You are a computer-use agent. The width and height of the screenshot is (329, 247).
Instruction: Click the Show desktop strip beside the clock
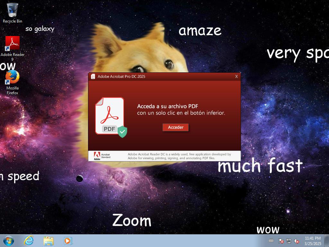pyautogui.click(x=327, y=241)
